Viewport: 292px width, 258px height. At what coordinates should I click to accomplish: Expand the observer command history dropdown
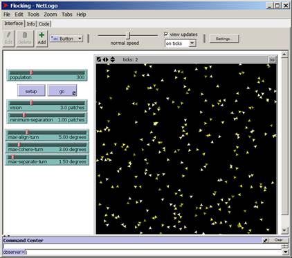286,252
